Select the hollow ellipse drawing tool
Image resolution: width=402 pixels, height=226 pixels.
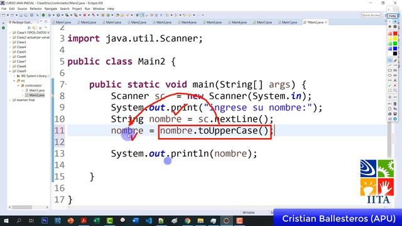(x=389, y=75)
